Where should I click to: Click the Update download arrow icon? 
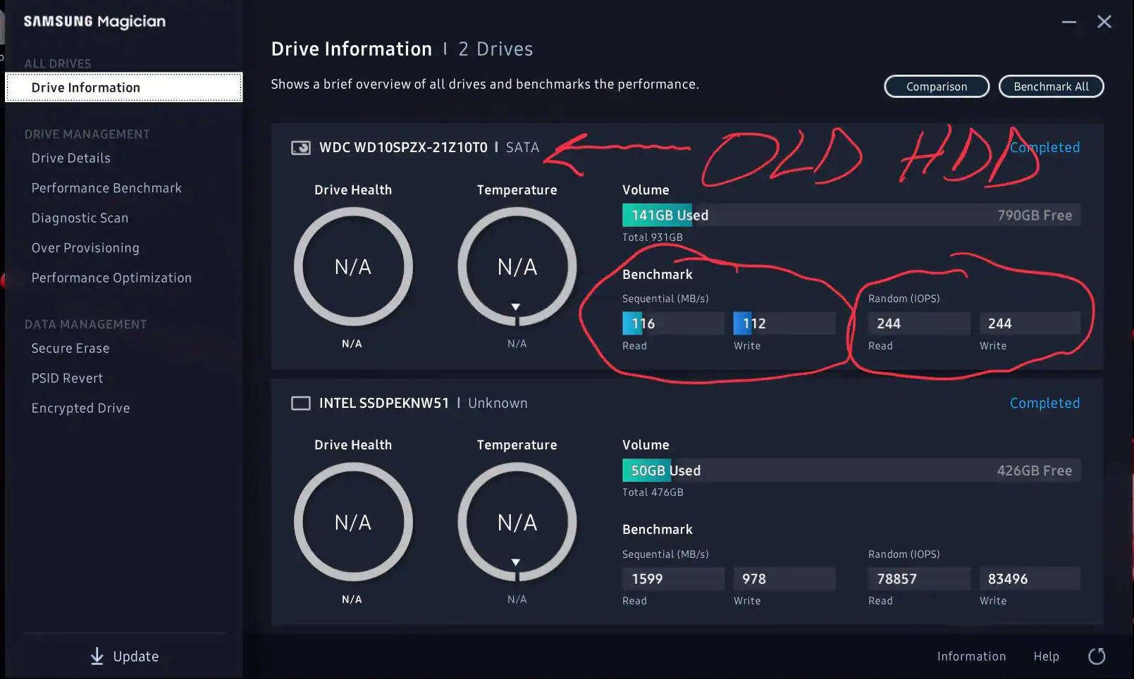pyautogui.click(x=97, y=656)
